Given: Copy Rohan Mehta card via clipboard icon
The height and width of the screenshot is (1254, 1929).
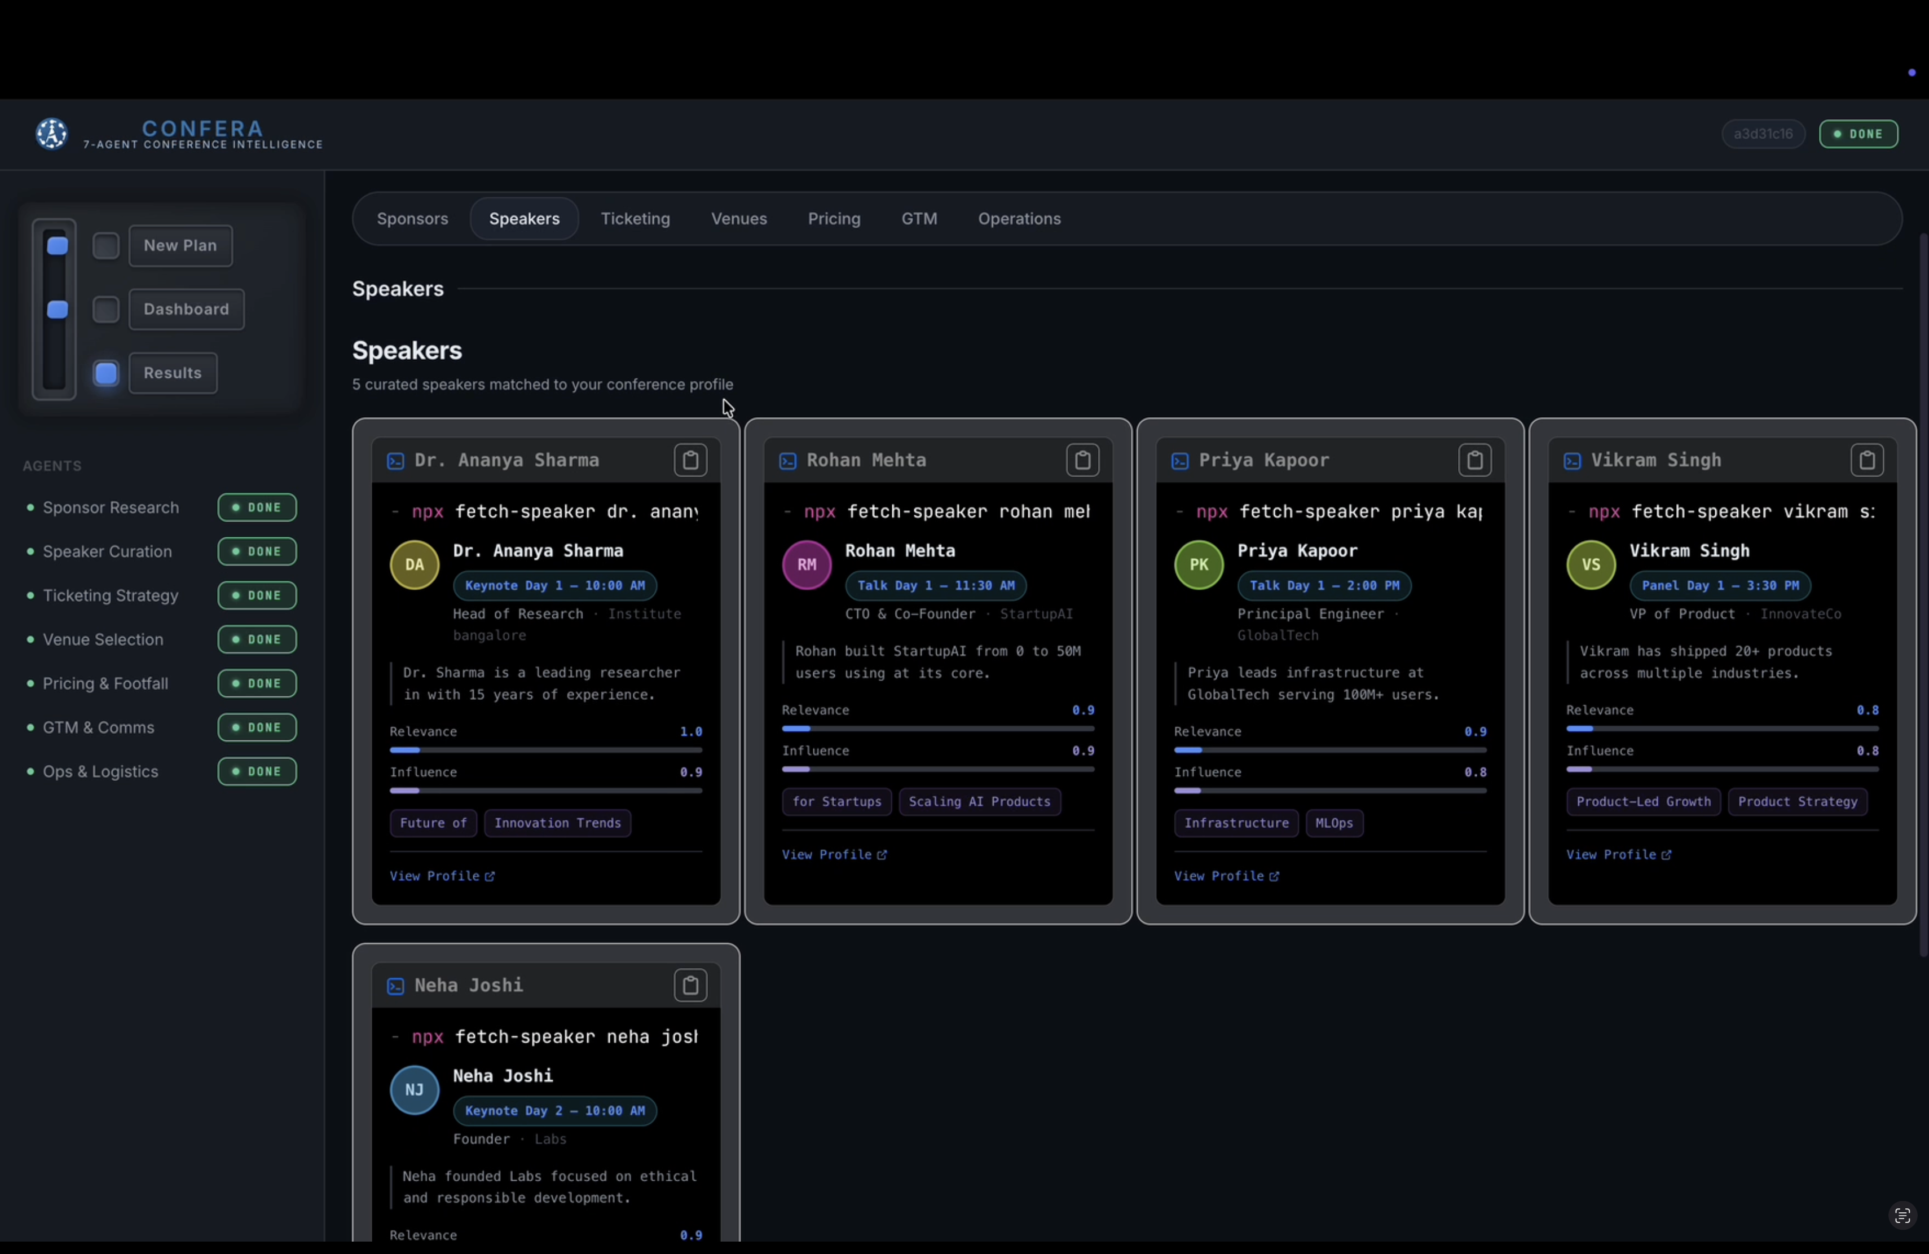Looking at the screenshot, I should point(1083,460).
